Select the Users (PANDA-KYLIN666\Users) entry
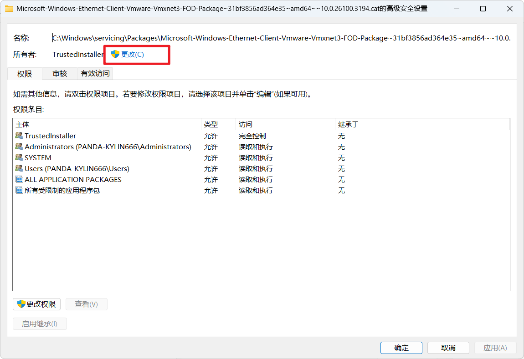The image size is (524, 359). pos(262,169)
